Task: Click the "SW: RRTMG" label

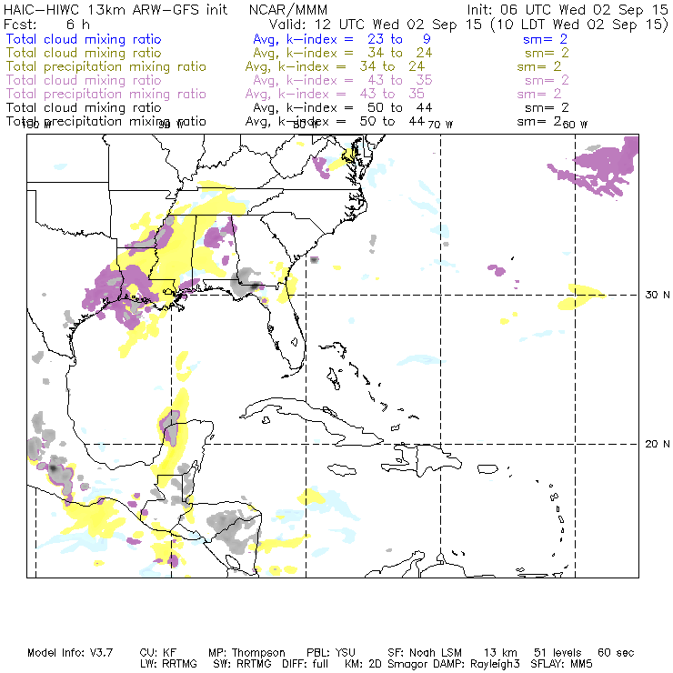Action: [243, 664]
